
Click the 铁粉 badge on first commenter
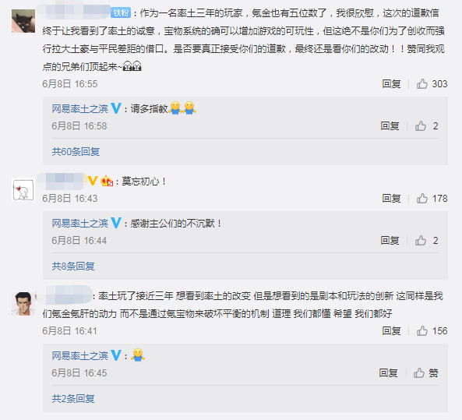click(x=121, y=13)
